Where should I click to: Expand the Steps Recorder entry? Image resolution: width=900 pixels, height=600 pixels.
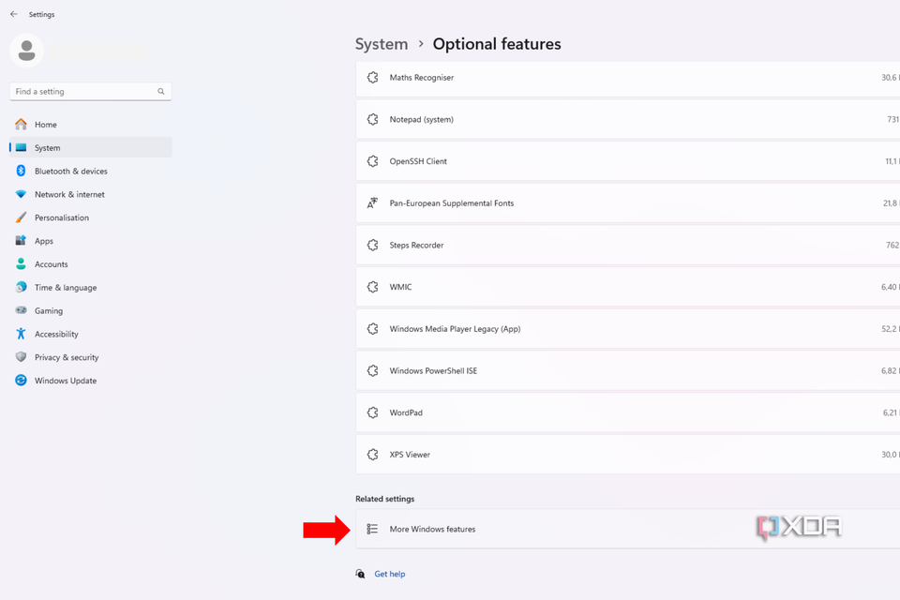(628, 246)
